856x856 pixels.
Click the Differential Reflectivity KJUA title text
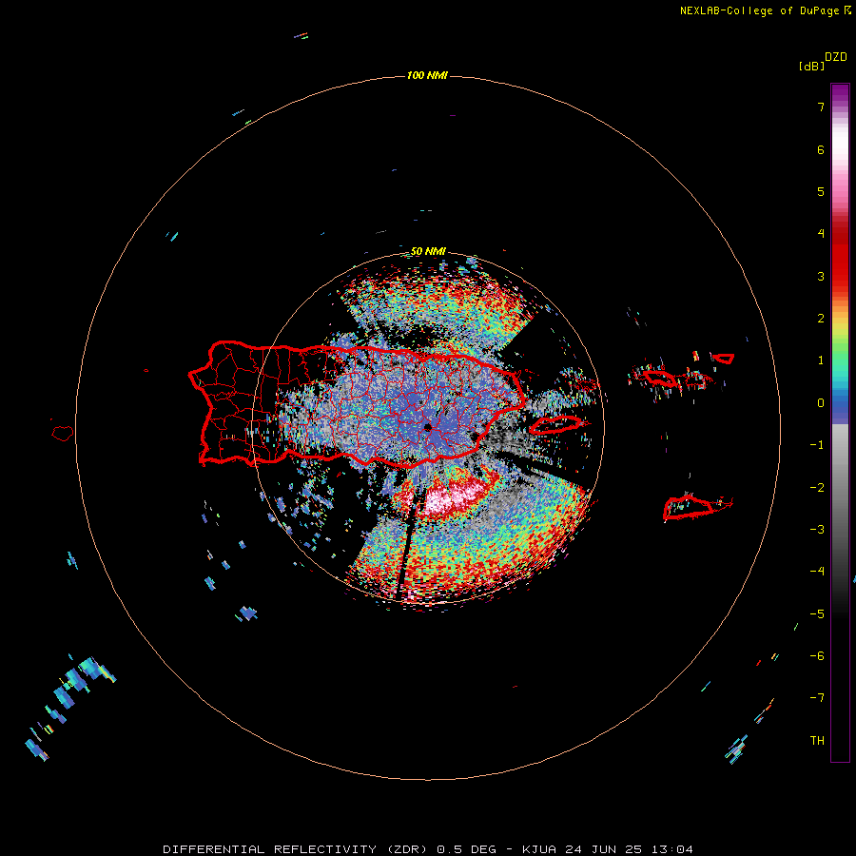[428, 849]
